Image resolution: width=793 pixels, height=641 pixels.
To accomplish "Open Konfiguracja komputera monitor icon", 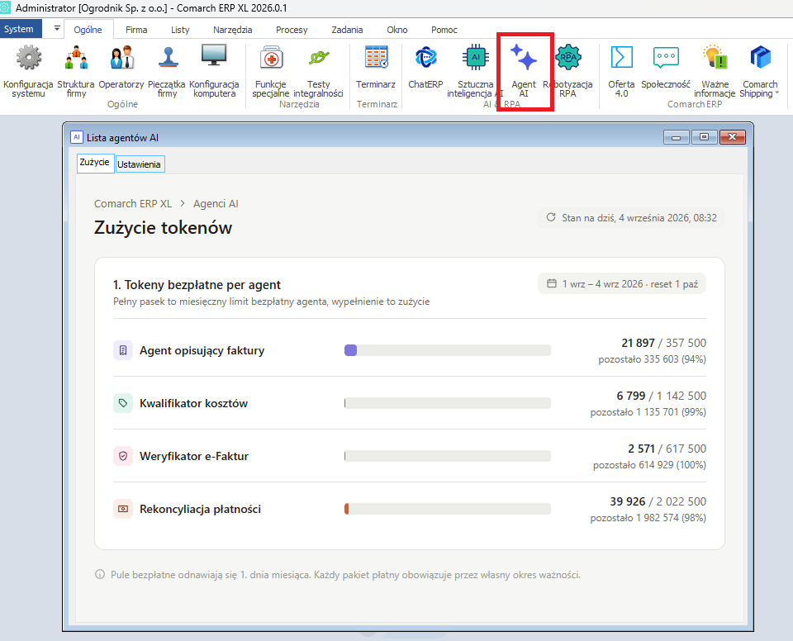I will pos(214,55).
